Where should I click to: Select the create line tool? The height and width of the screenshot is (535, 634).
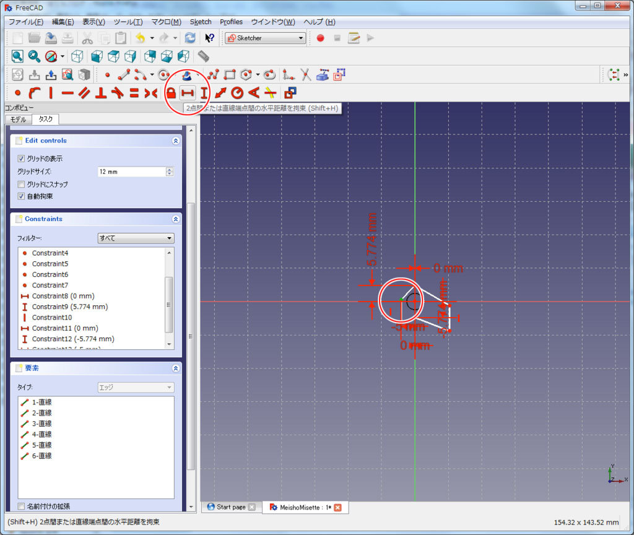[124, 75]
